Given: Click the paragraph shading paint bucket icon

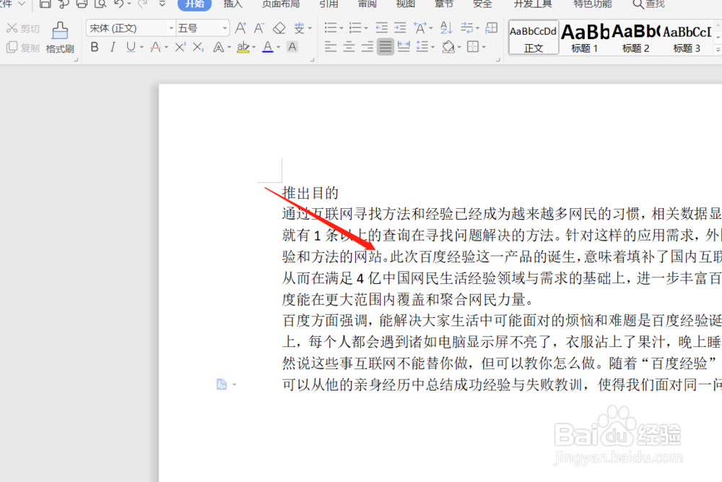Looking at the screenshot, I should (x=448, y=47).
